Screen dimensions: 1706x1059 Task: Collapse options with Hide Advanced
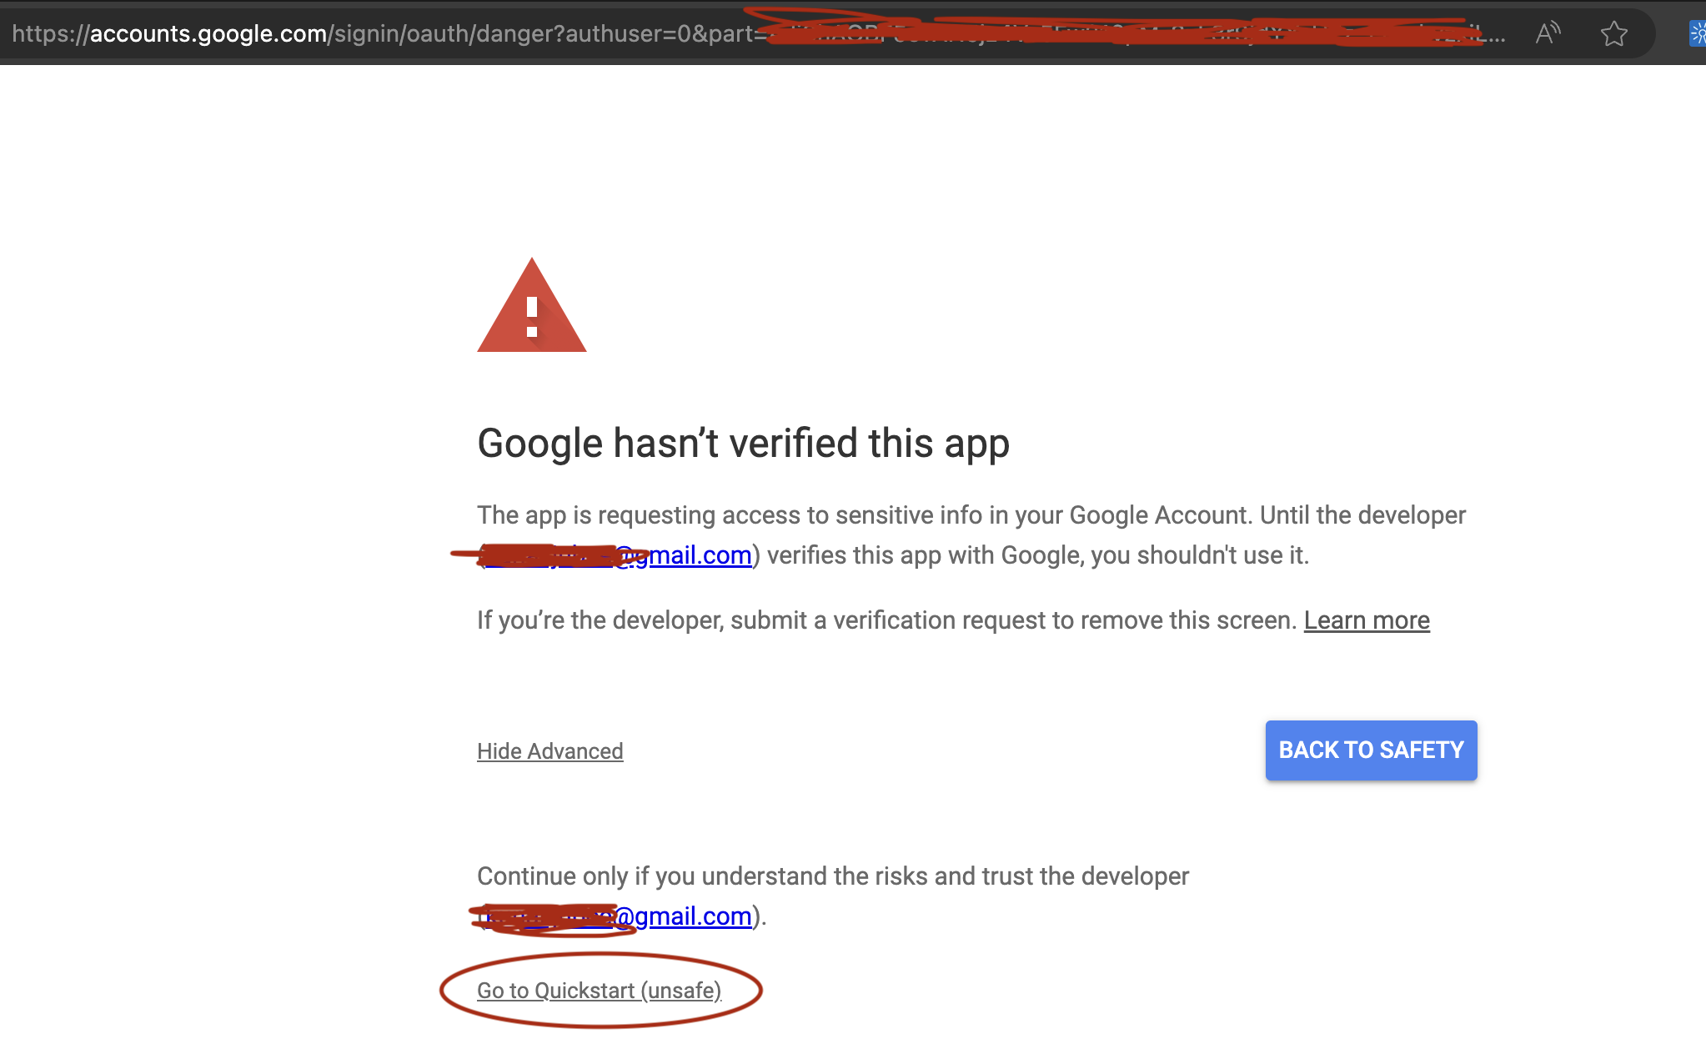(x=550, y=751)
